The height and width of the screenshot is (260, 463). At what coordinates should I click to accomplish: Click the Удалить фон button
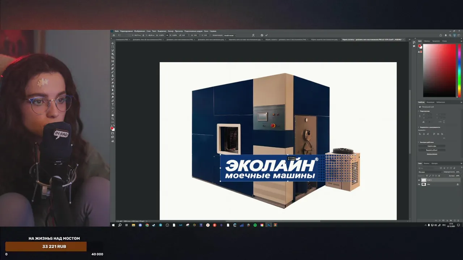(432, 146)
